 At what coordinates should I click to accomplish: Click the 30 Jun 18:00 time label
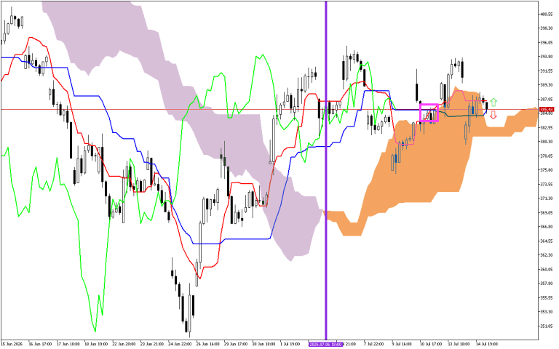(263, 345)
